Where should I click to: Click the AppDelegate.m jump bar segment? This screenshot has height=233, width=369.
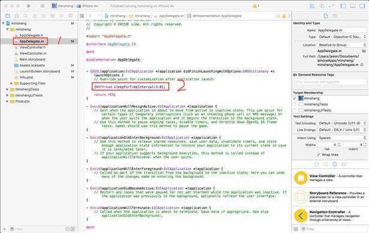(169, 16)
